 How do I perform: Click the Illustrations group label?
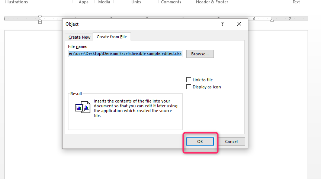point(16,2)
